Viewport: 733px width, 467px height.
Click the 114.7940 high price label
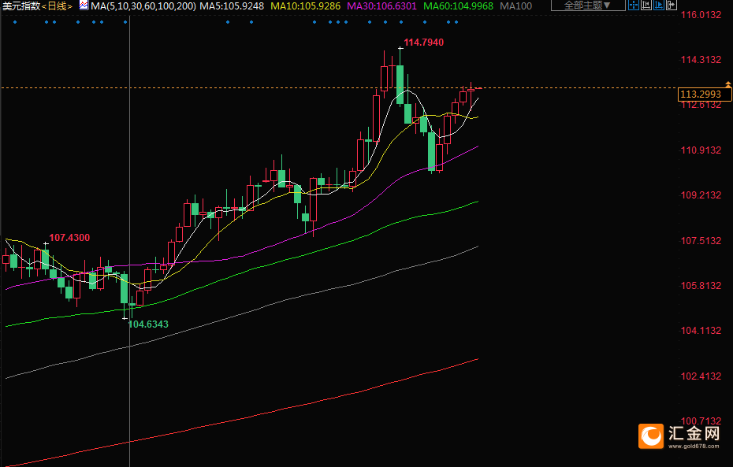coord(423,42)
